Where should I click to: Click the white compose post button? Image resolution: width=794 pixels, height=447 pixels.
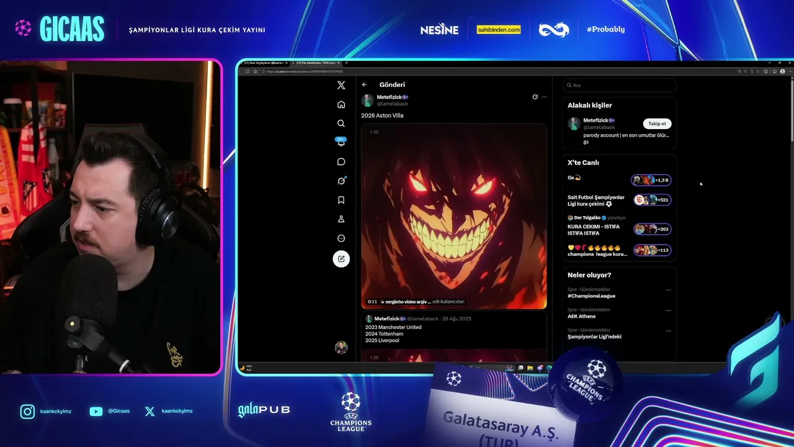(x=341, y=259)
